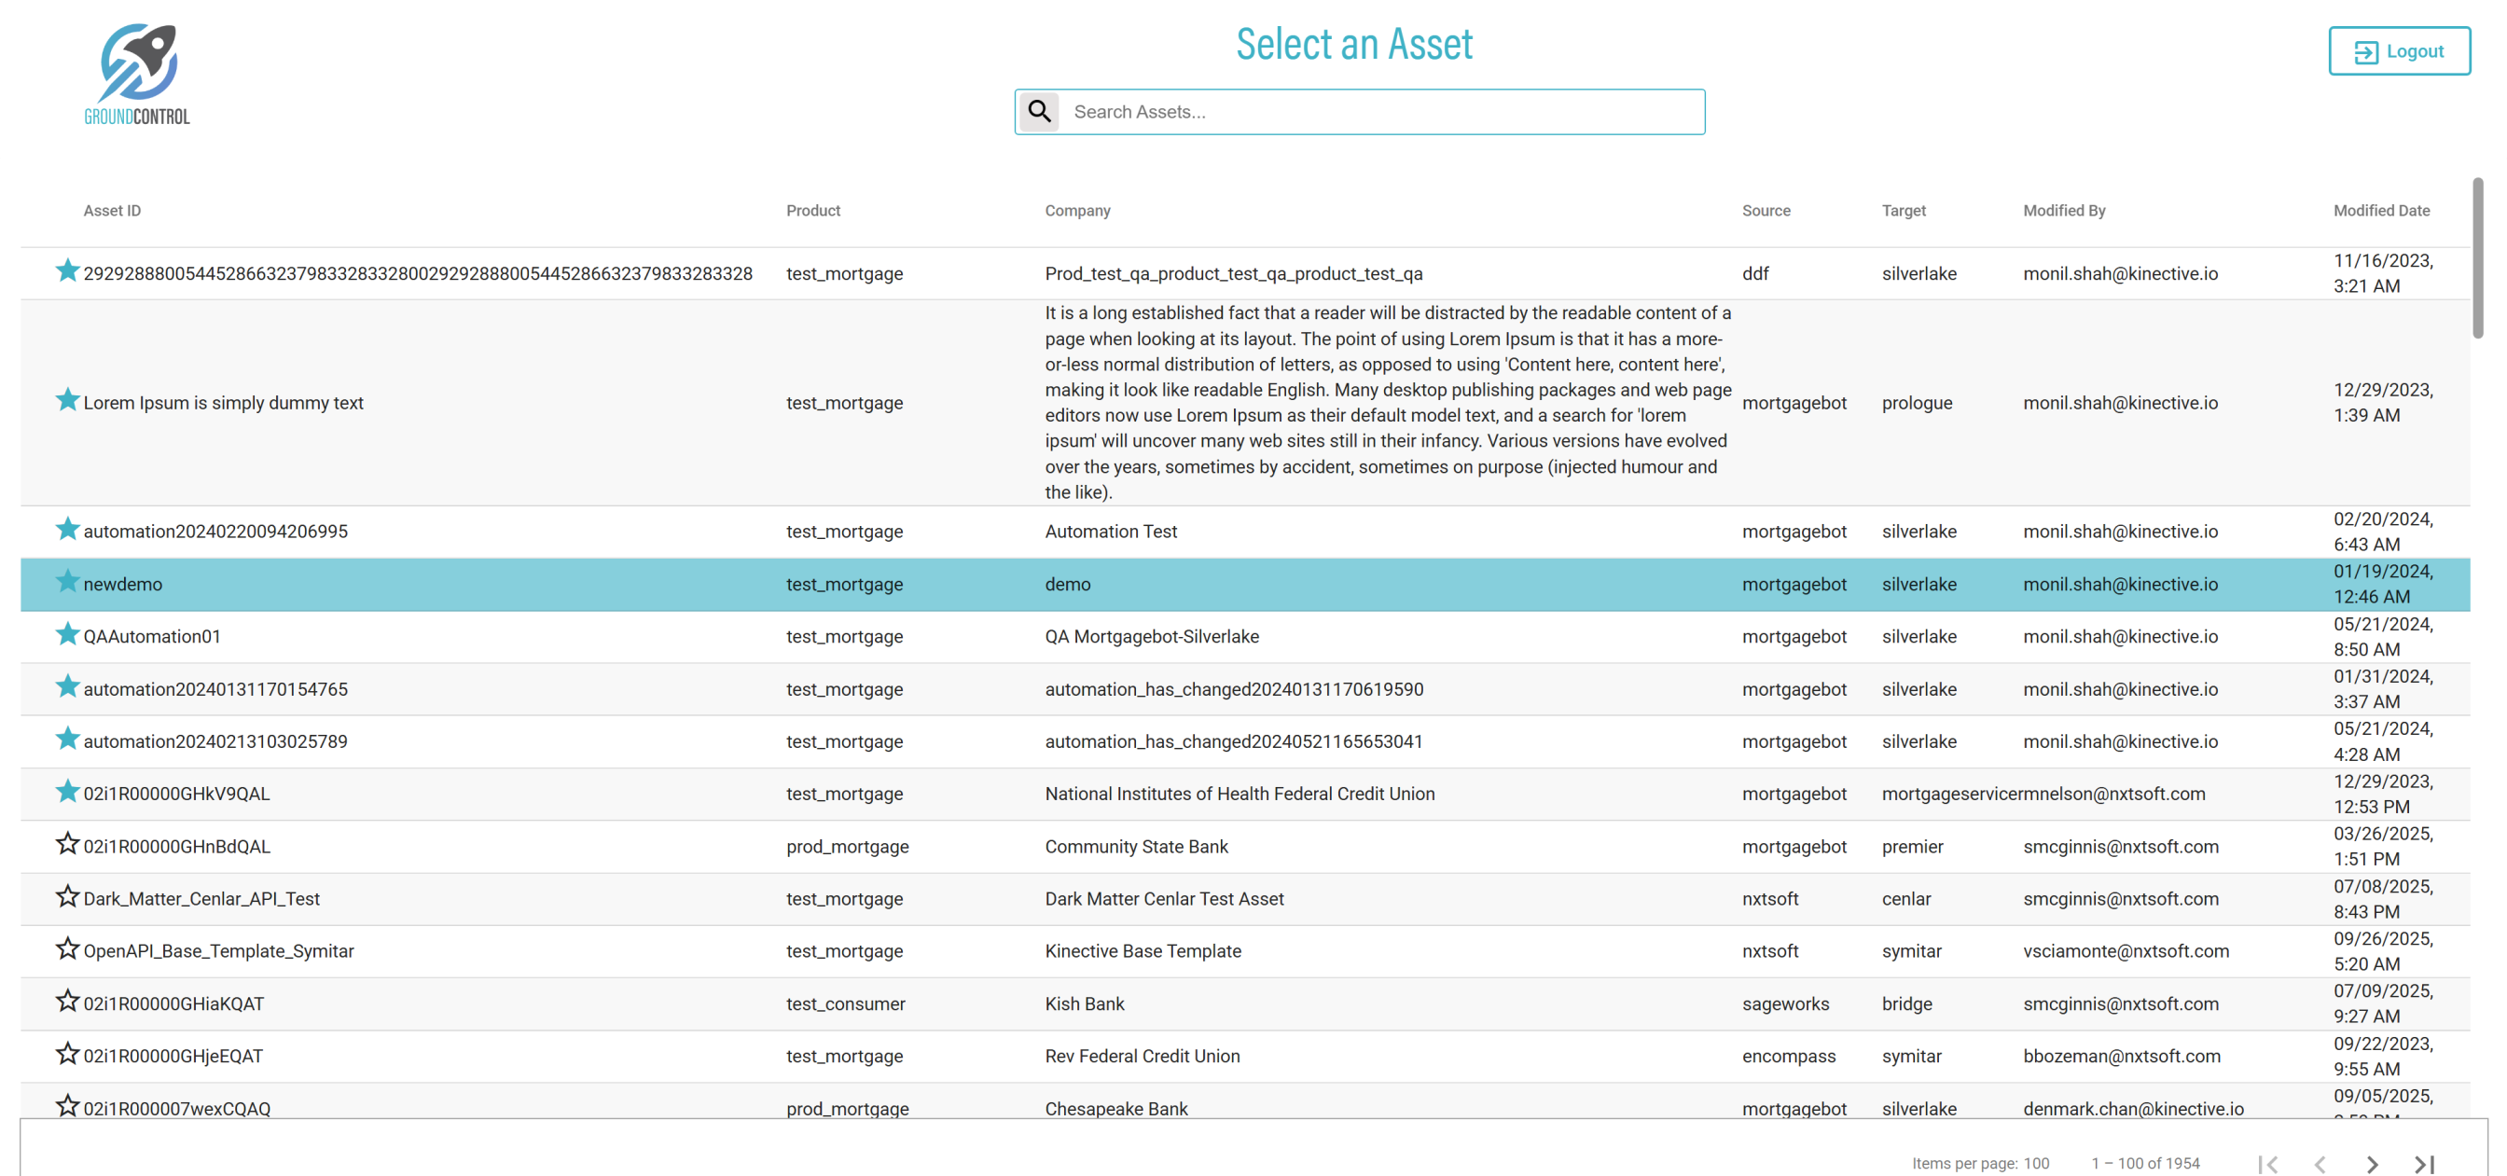The height and width of the screenshot is (1176, 2507).
Task: Favorite the Dark_Matter_Cenlar_API_Test star
Action: 67,896
